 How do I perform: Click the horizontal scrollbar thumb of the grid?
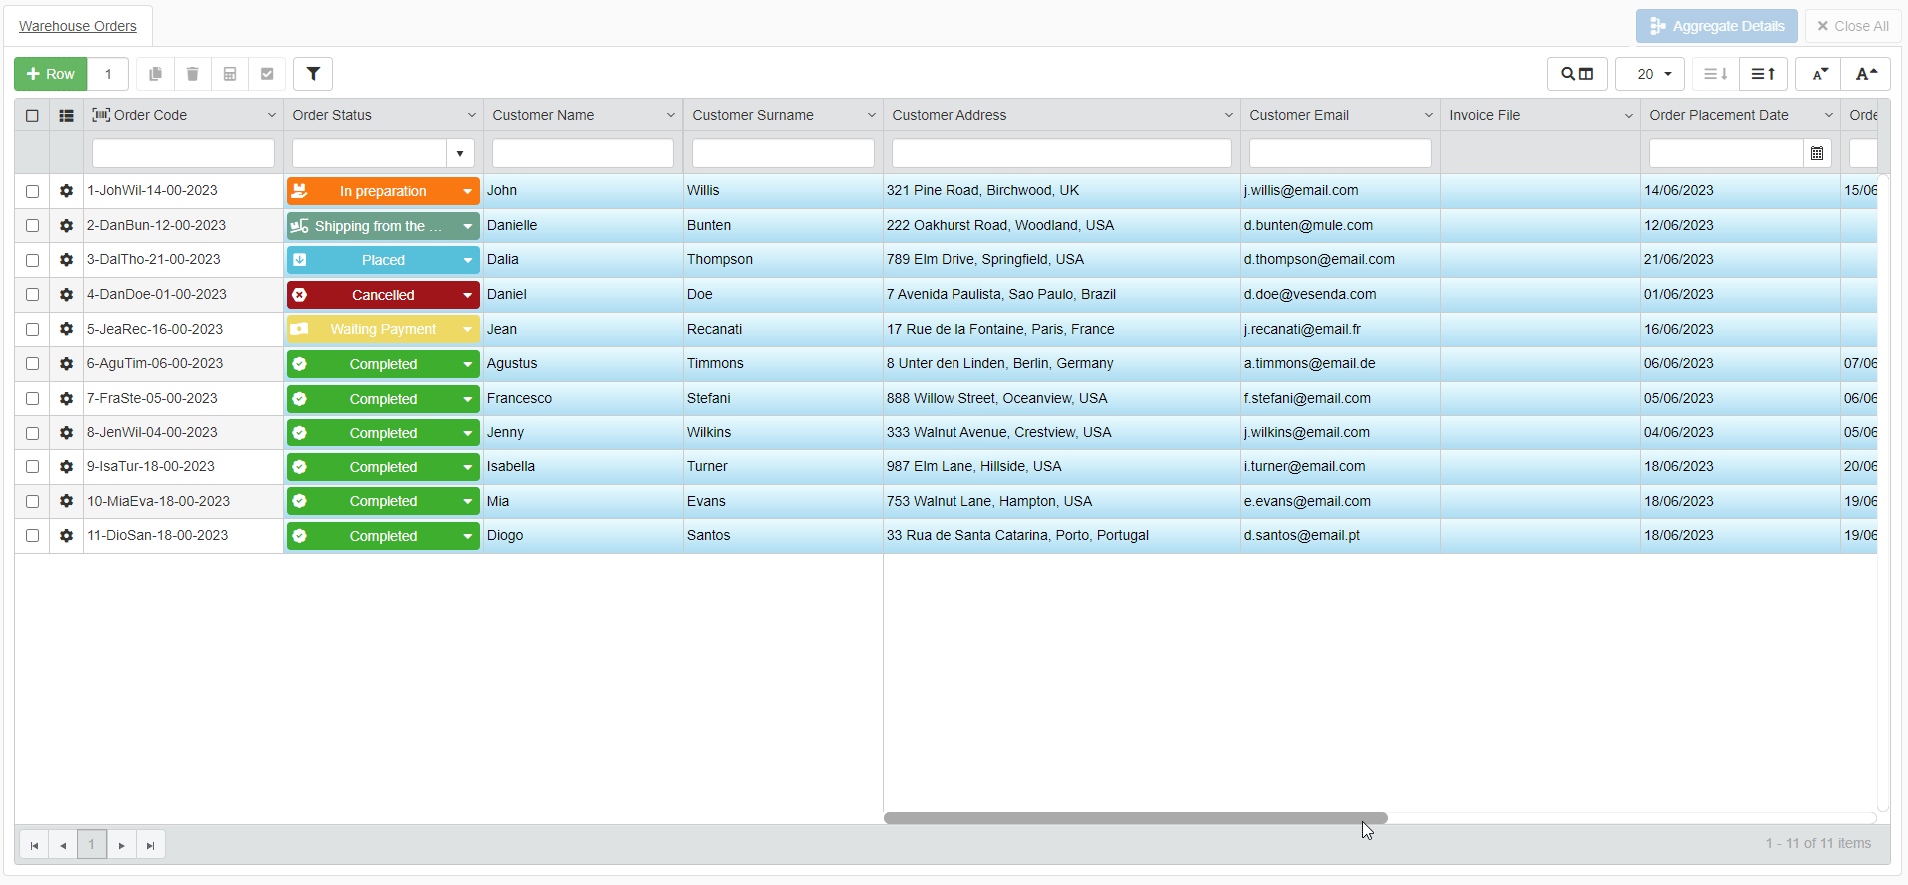tap(1135, 818)
